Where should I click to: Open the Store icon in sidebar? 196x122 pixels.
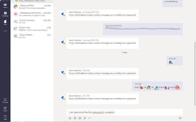tap(5, 109)
